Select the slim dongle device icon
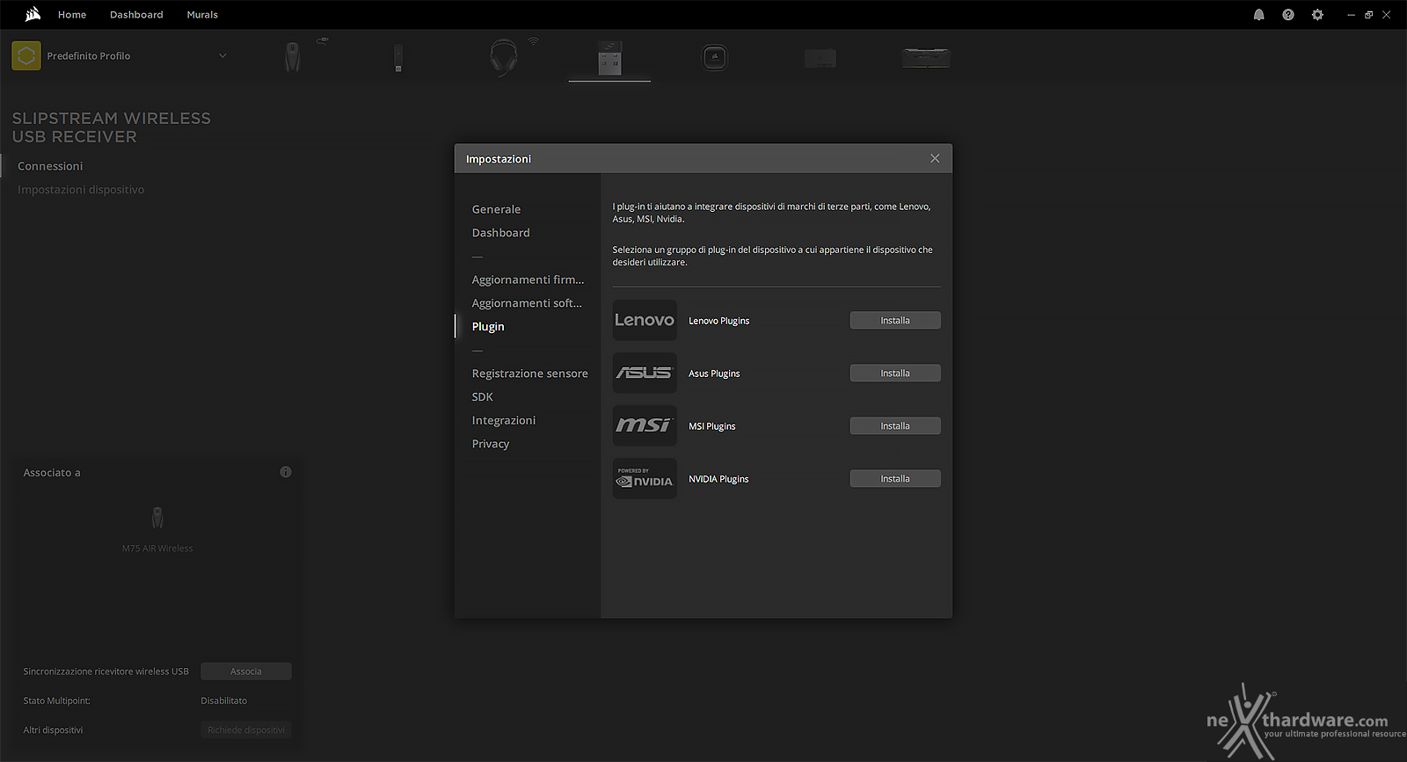The width and height of the screenshot is (1407, 762). (398, 57)
